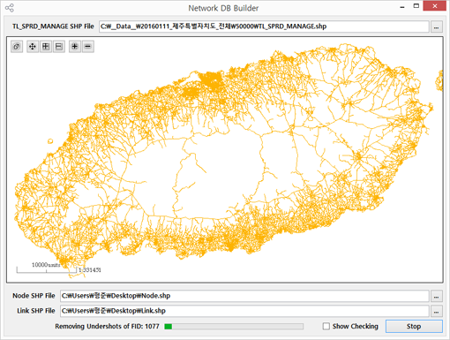Browse for Node SHP file location
Image resolution: width=450 pixels, height=340 pixels.
436,296
